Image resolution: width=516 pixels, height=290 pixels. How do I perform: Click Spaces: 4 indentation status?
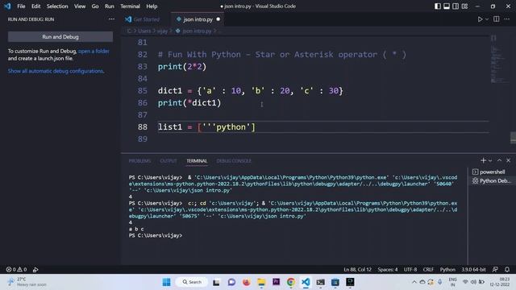[387, 269]
